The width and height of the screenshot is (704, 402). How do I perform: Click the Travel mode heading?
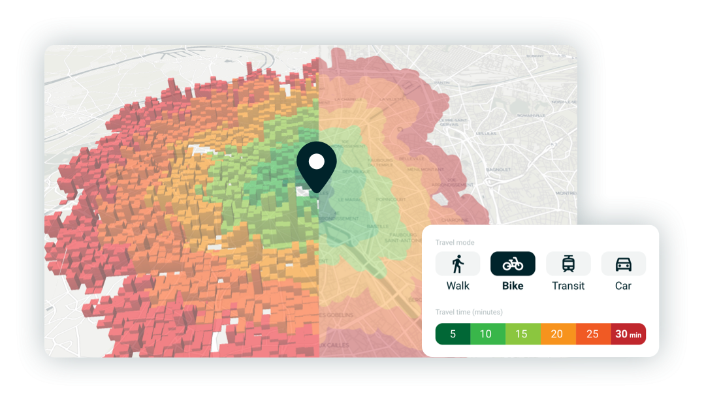click(x=455, y=242)
